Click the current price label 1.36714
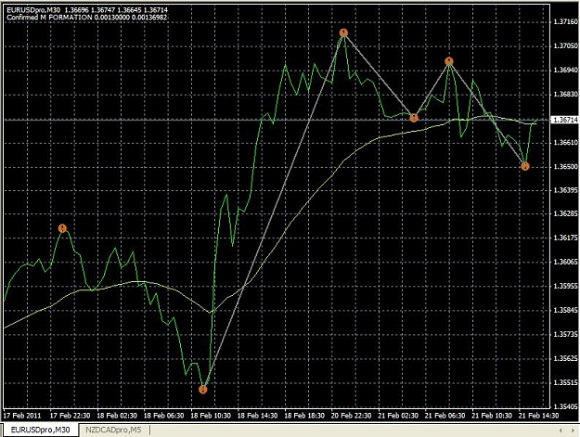580x437 pixels. click(565, 120)
